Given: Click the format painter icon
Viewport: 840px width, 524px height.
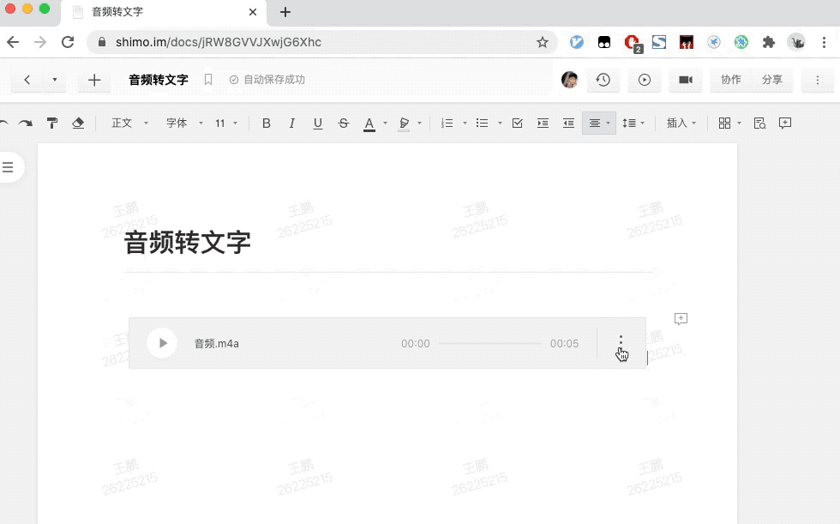Looking at the screenshot, I should click(x=52, y=123).
